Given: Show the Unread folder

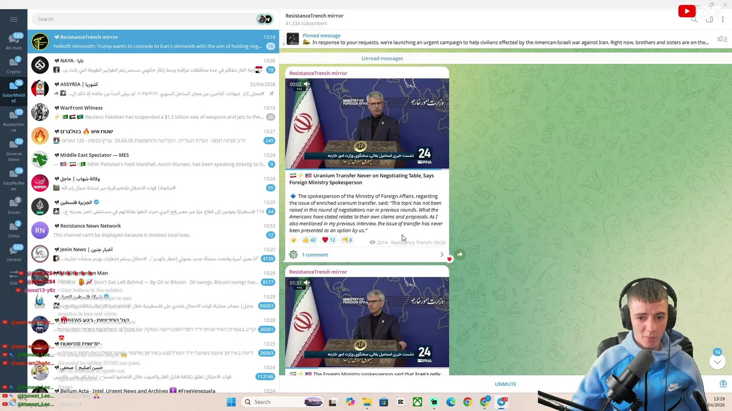Looking at the screenshot, I should click(14, 253).
